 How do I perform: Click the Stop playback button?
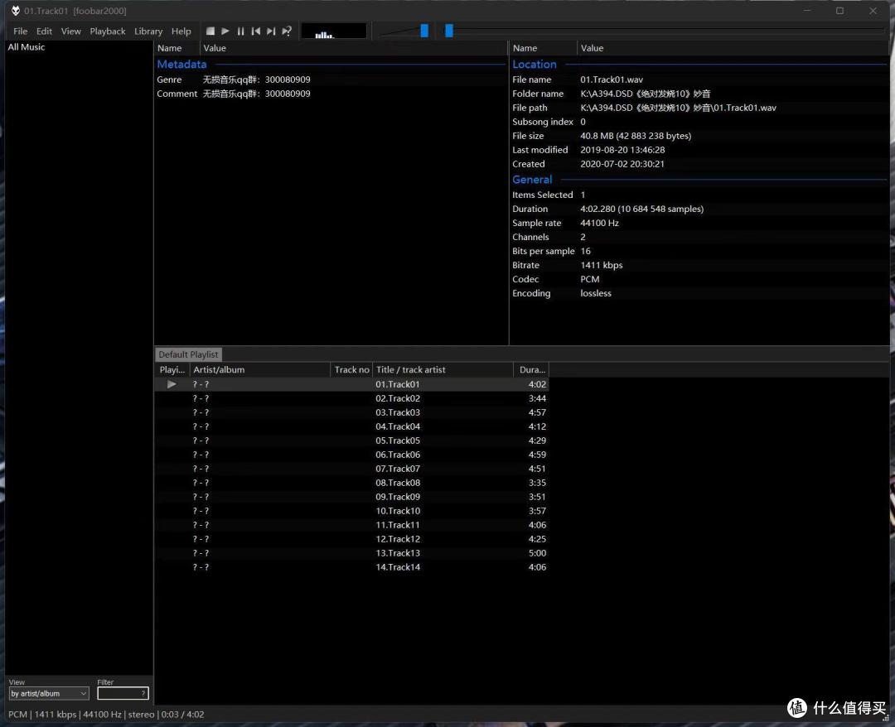click(210, 31)
